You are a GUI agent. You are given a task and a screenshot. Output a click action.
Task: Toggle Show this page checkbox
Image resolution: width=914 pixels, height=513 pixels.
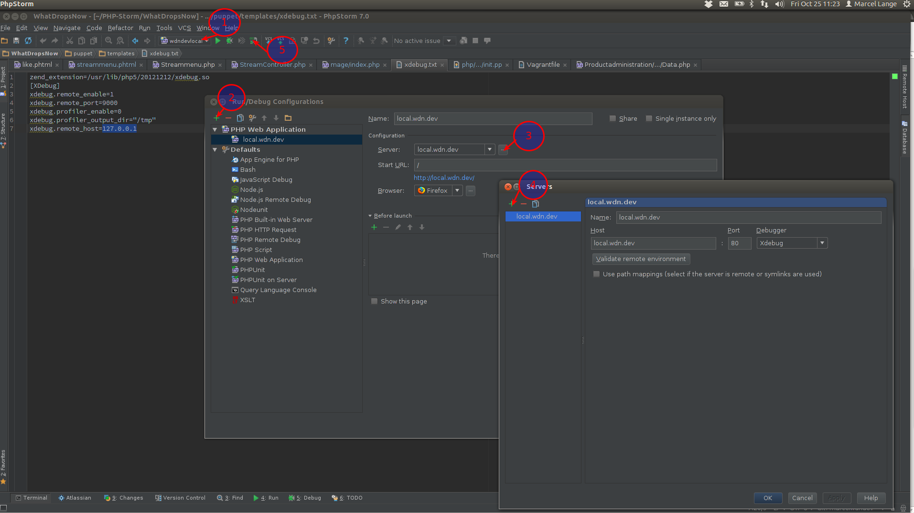[374, 301]
